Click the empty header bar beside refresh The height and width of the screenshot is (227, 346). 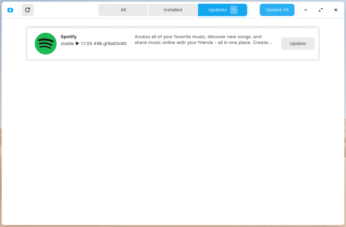point(65,10)
